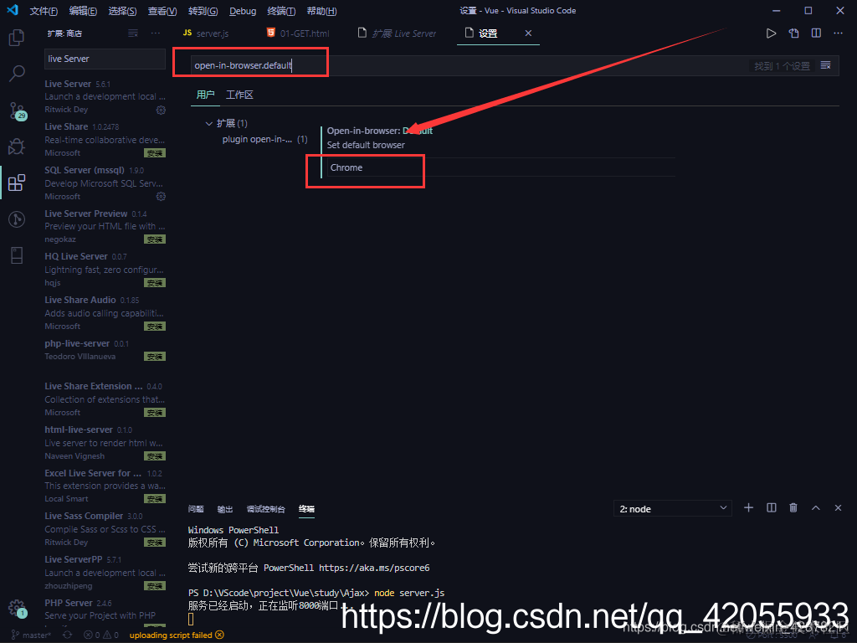Open the Debug menu
Viewport: 857px width, 643px height.
(x=243, y=11)
